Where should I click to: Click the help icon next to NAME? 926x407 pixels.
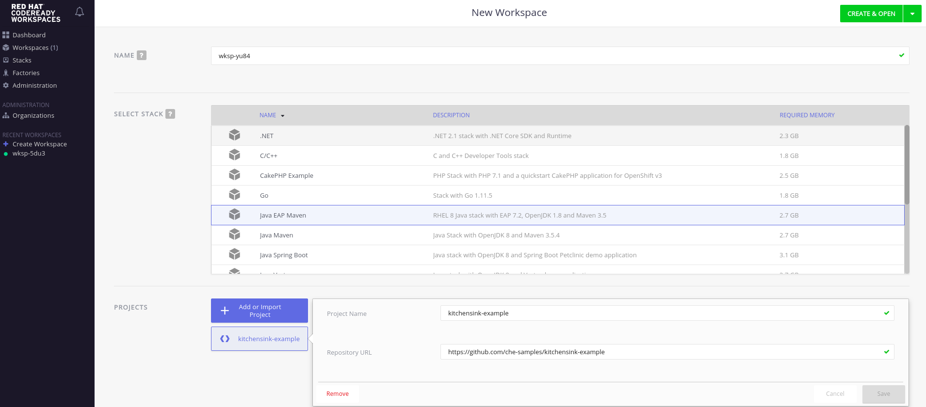pos(142,55)
